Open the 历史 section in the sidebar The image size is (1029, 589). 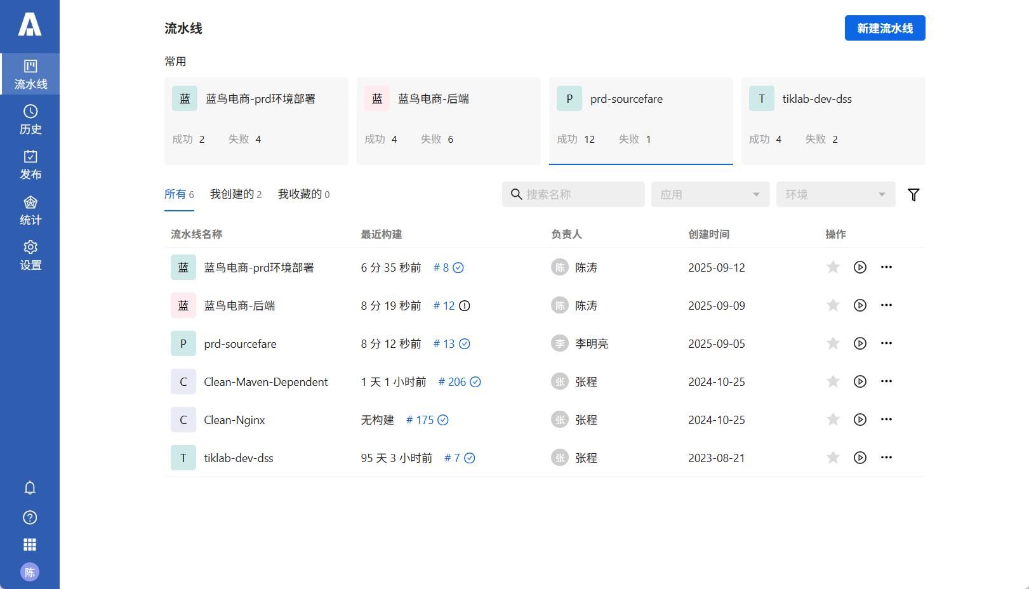click(30, 120)
